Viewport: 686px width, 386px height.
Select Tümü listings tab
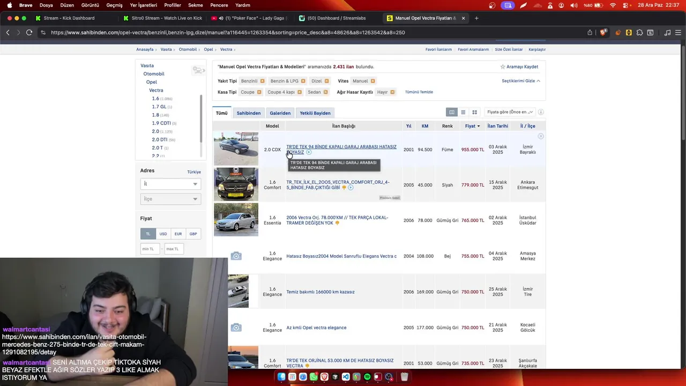pos(222,113)
